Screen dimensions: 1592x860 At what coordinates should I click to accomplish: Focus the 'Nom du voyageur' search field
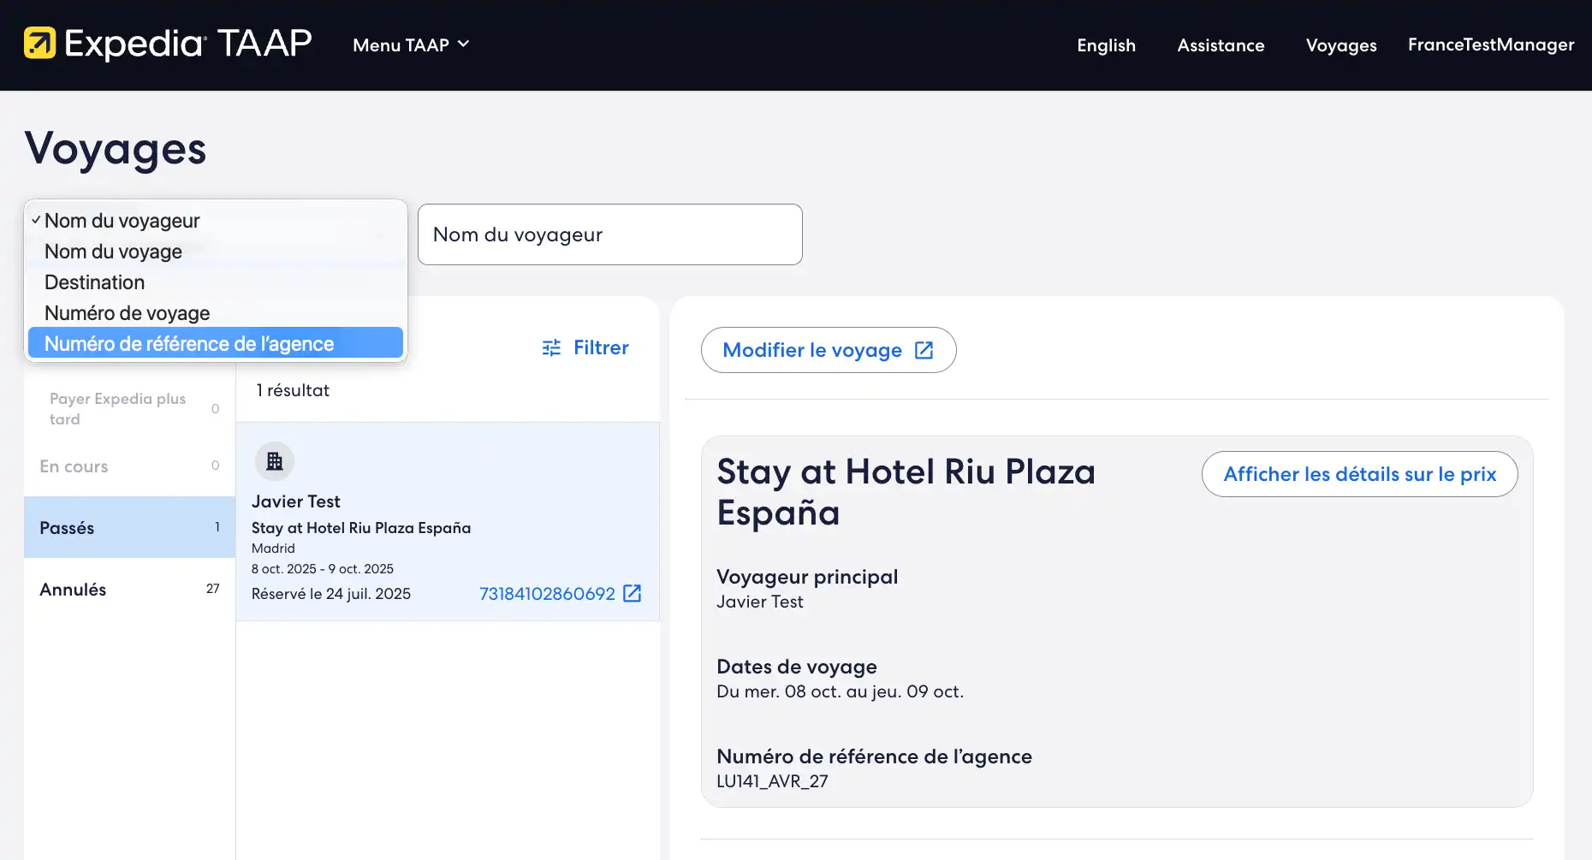point(610,234)
